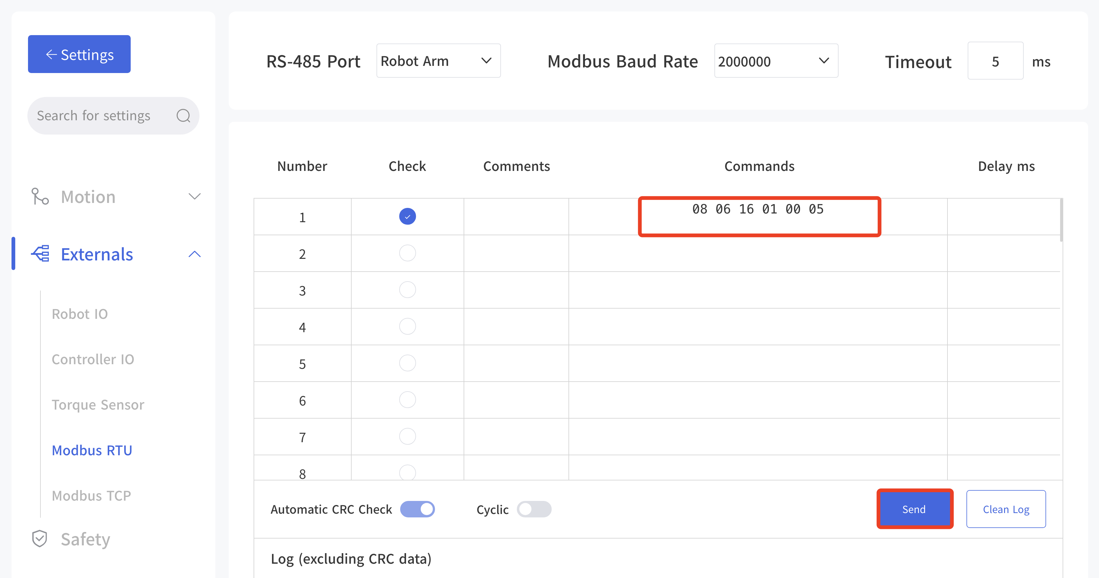Click the row 3 Commands cell
1099x578 pixels.
(x=758, y=290)
